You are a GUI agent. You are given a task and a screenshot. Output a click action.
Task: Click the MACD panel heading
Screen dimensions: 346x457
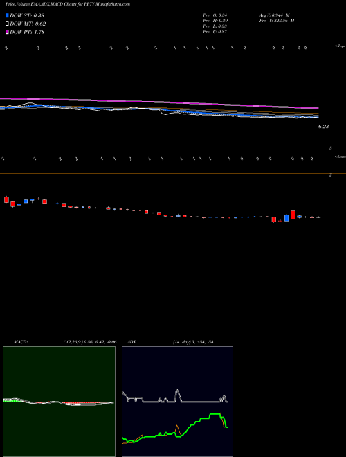point(21,342)
